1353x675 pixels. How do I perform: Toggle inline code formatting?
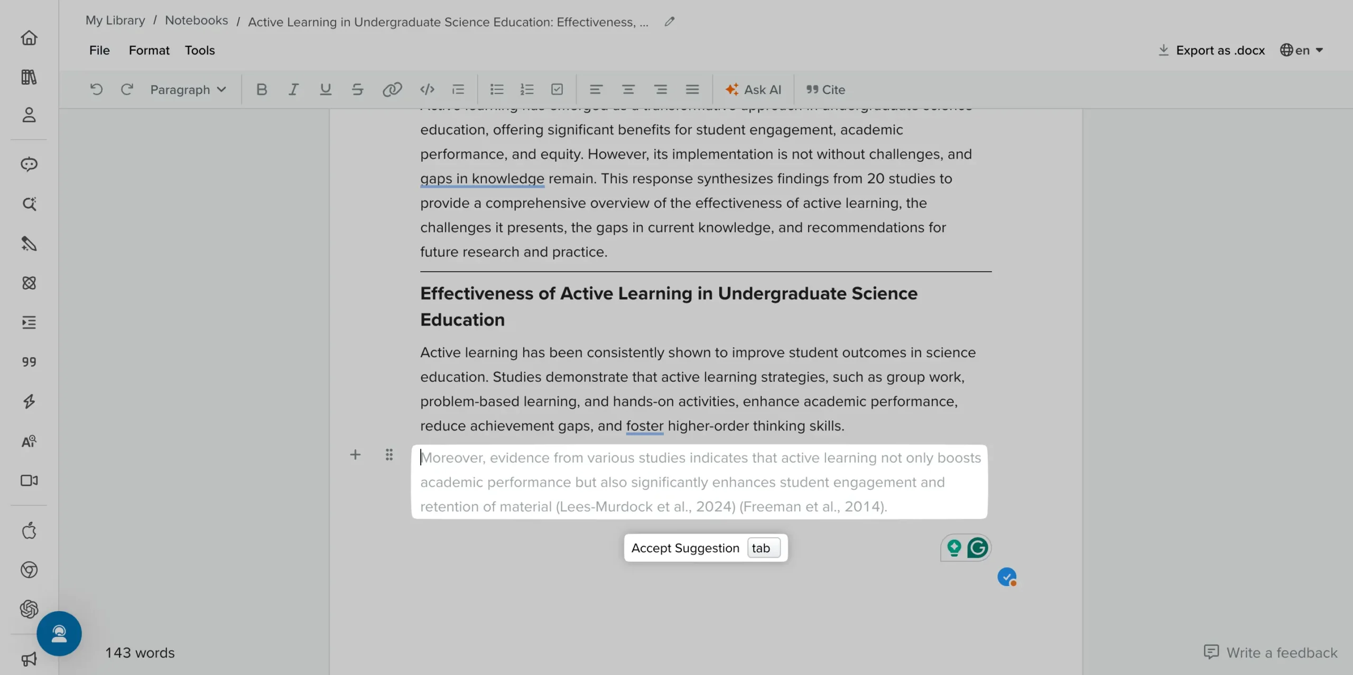pos(427,89)
